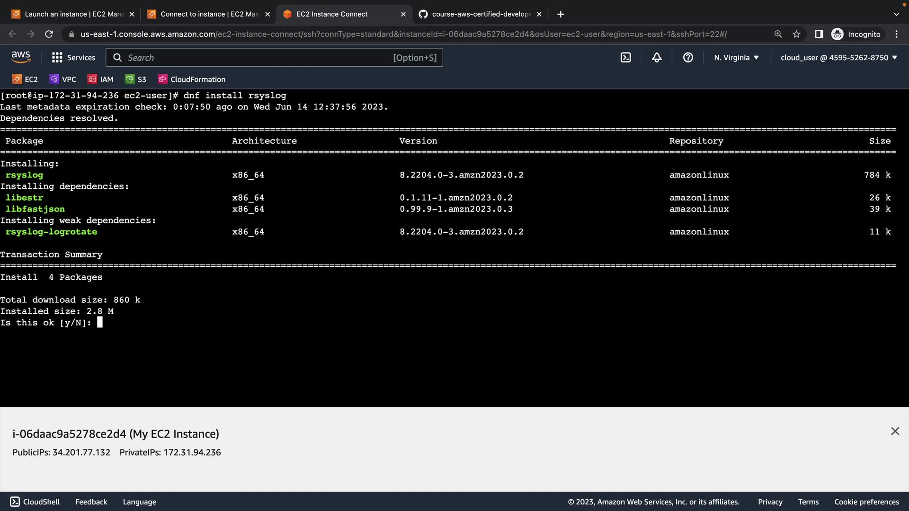Screen dimensions: 909x511
Task: Close the instance info panel
Action: pyautogui.click(x=894, y=431)
